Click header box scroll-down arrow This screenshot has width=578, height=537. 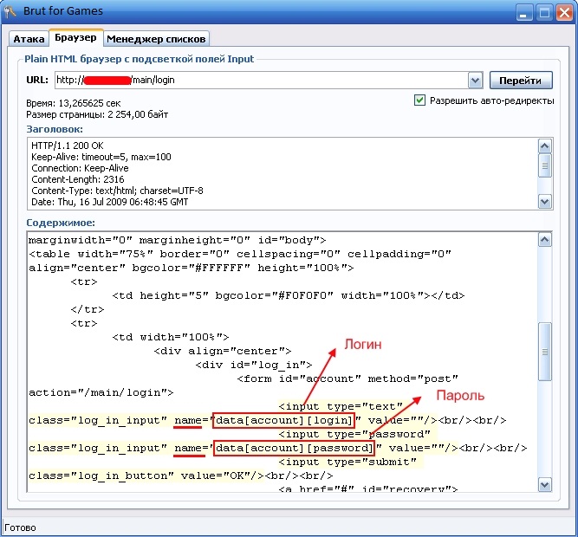(545, 202)
